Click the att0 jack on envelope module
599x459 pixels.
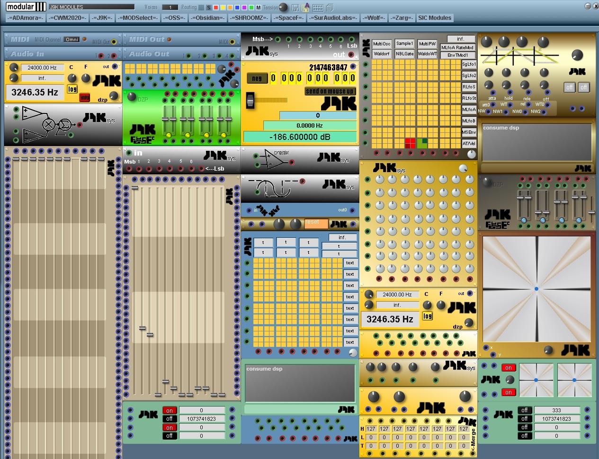(493, 104)
